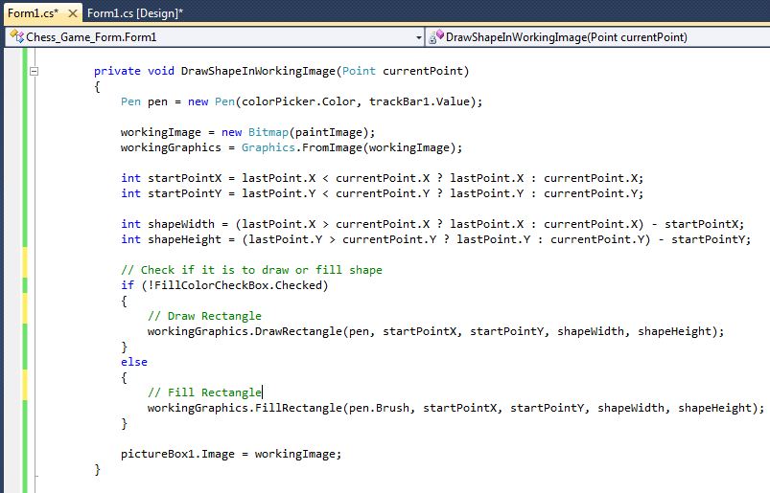Place cursor on 'int shapeHeight' line
The image size is (770, 493).
click(x=436, y=239)
